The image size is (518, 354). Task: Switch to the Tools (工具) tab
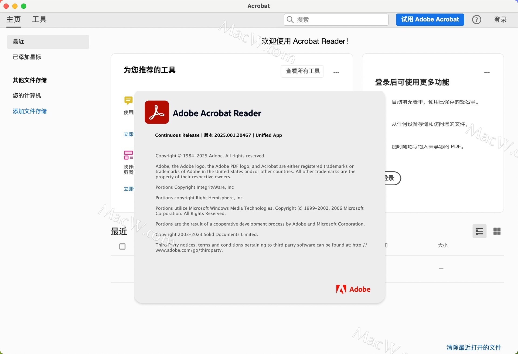[39, 19]
